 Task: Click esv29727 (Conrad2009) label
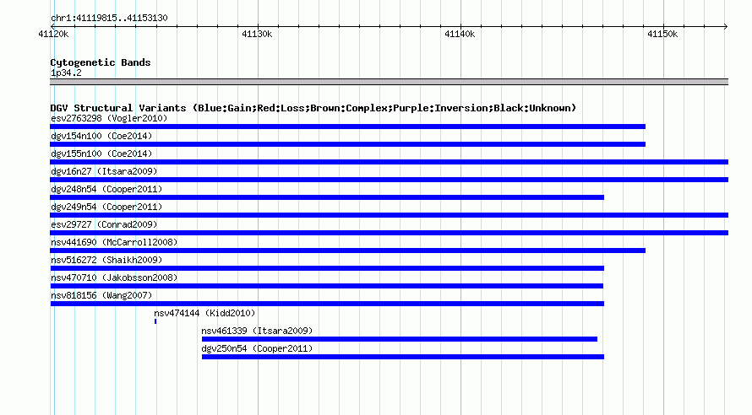[x=104, y=224]
